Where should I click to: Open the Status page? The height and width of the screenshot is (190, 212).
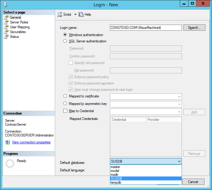[14, 37]
